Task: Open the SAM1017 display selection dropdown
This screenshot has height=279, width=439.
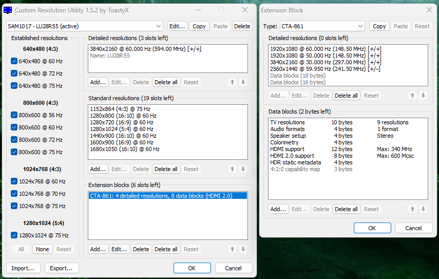Action: (x=85, y=26)
